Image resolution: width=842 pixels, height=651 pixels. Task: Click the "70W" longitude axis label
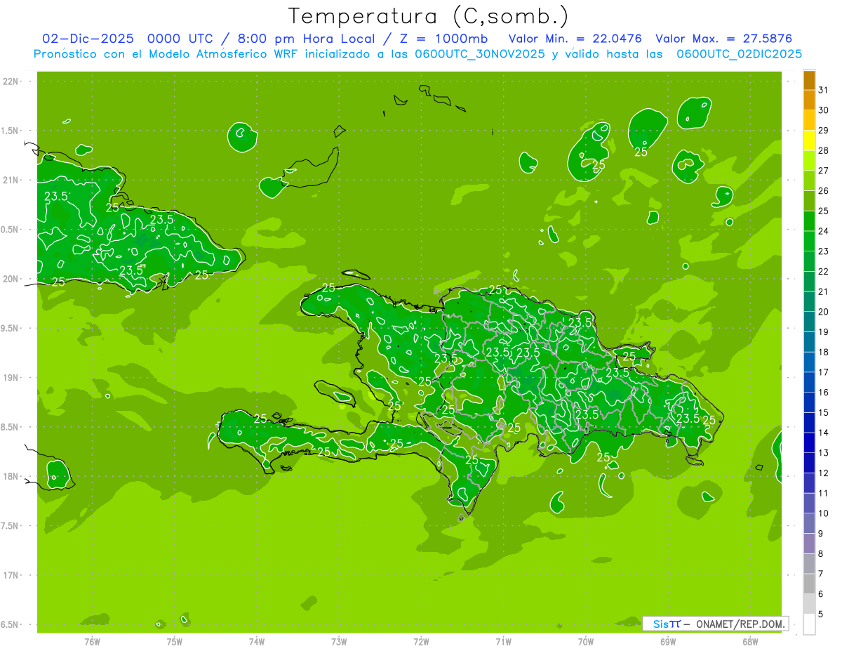pyautogui.click(x=586, y=642)
